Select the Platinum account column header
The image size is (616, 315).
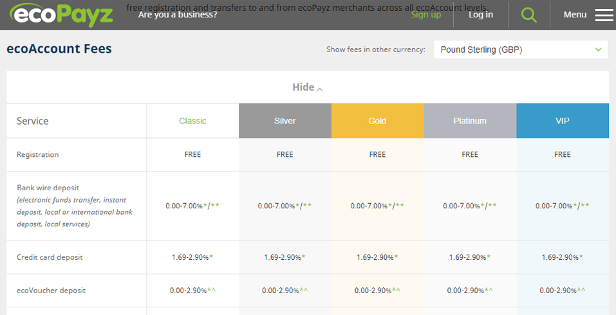(470, 121)
